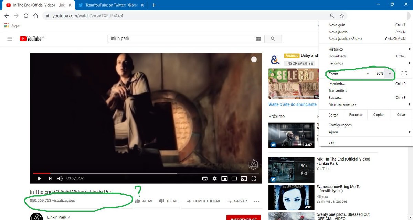This screenshot has height=220, width=413.
Task: Dislike the video with 133 MIL
Action: [169, 201]
